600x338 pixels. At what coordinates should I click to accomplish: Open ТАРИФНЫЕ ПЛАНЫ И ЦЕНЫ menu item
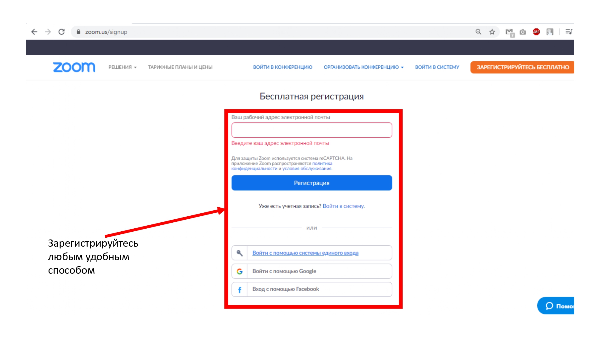(180, 67)
